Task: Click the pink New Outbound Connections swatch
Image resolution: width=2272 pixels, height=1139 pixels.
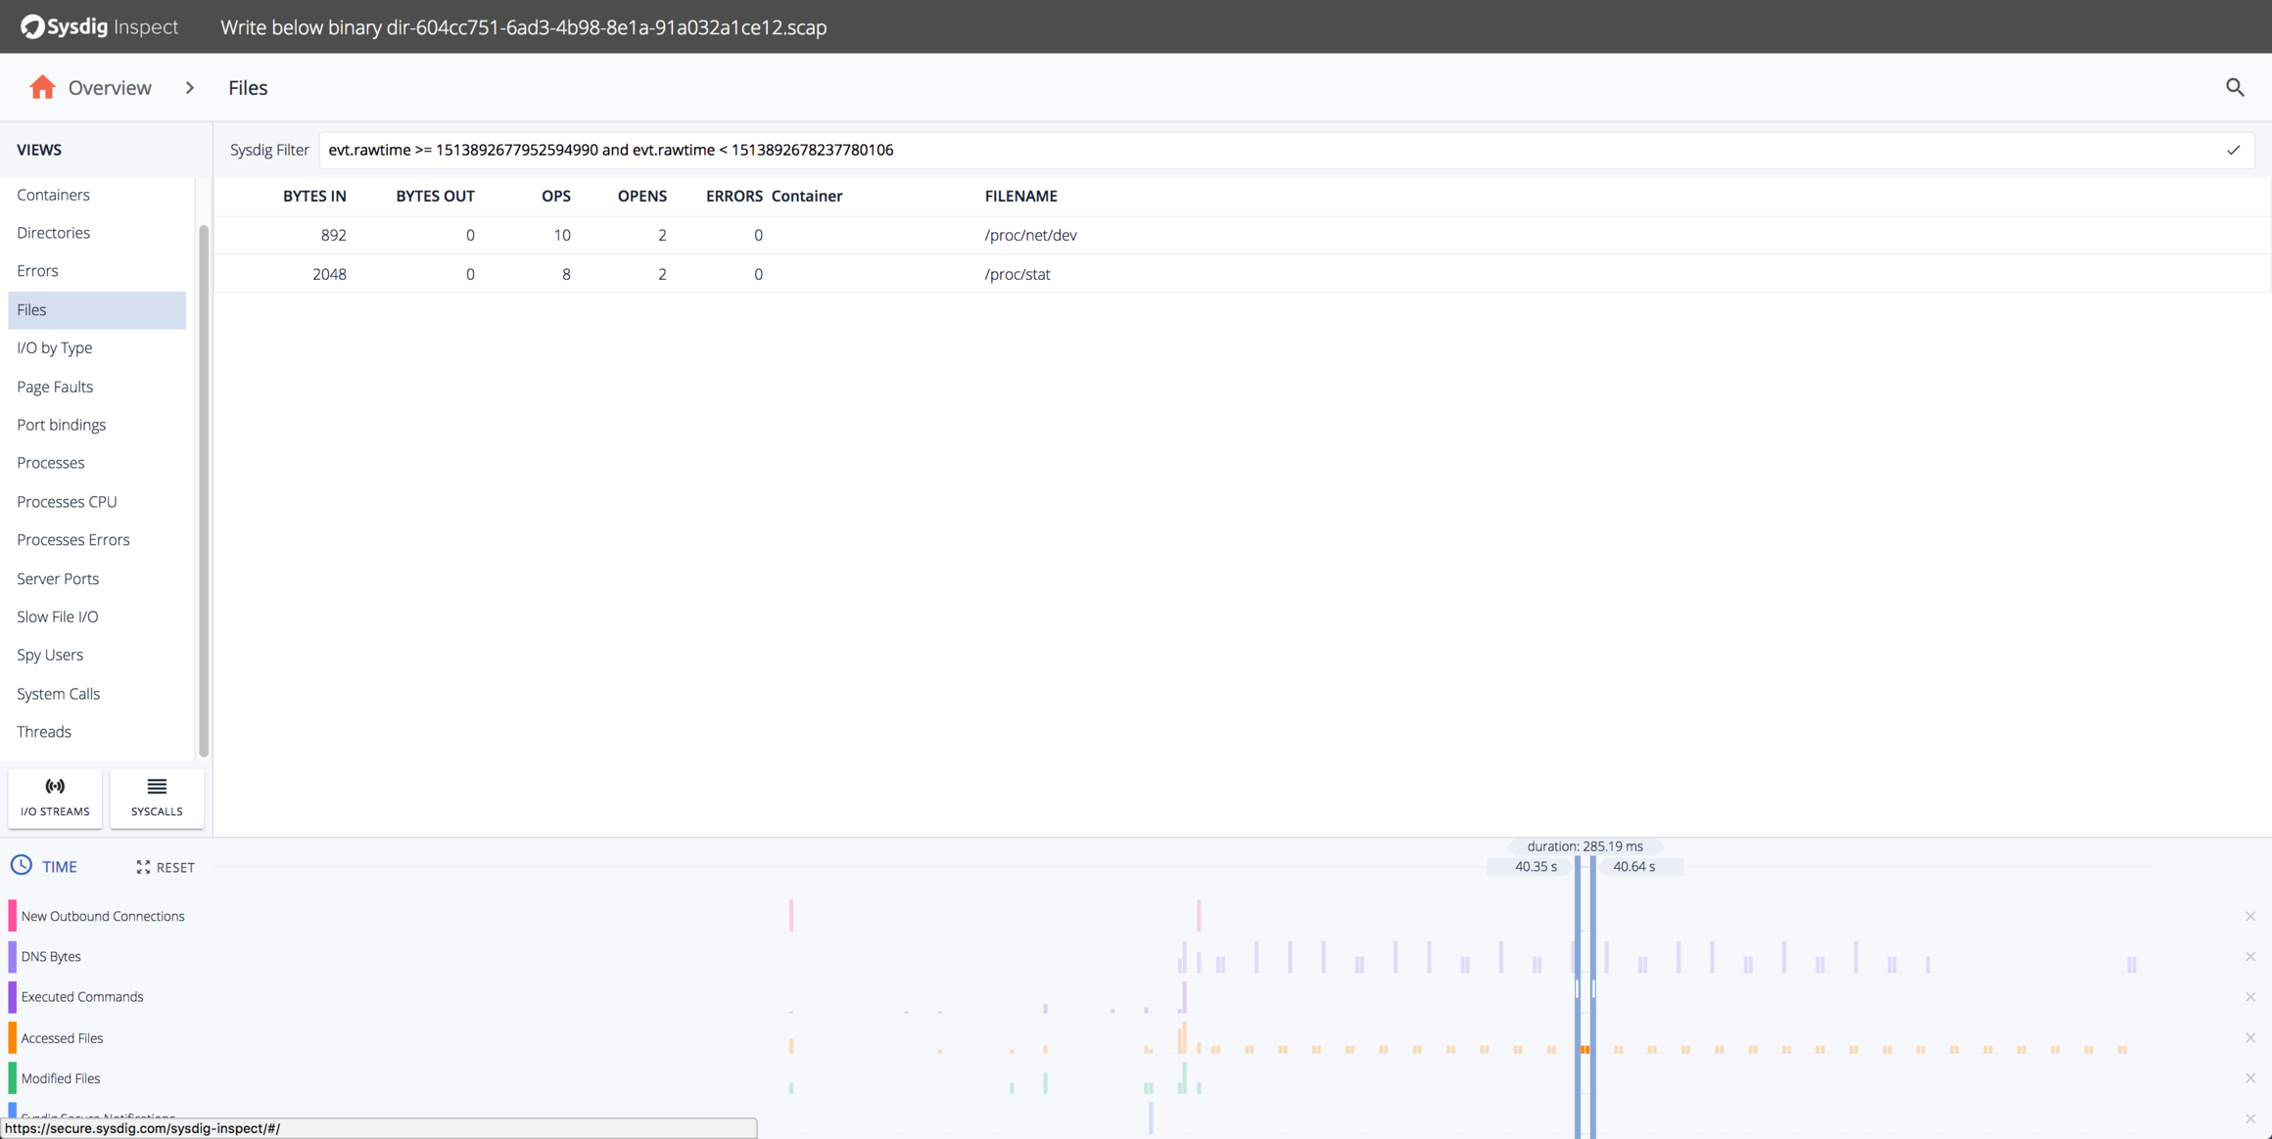Action: coord(13,916)
